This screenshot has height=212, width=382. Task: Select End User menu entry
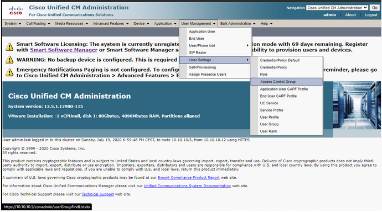point(215,39)
